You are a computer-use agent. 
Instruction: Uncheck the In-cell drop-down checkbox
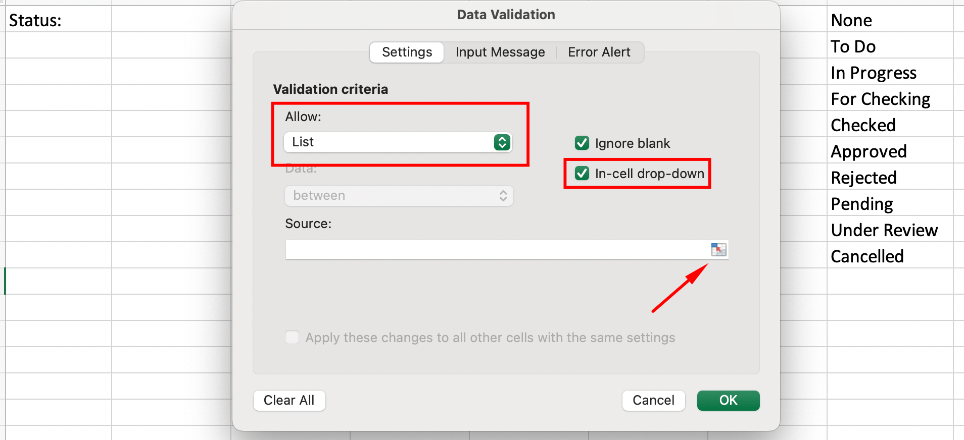(582, 174)
